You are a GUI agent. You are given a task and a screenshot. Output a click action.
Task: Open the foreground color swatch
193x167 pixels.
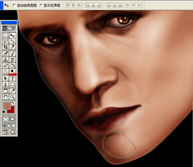point(7,106)
